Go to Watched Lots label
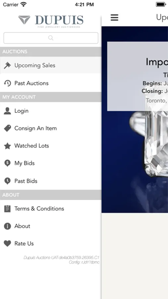 tap(31, 146)
